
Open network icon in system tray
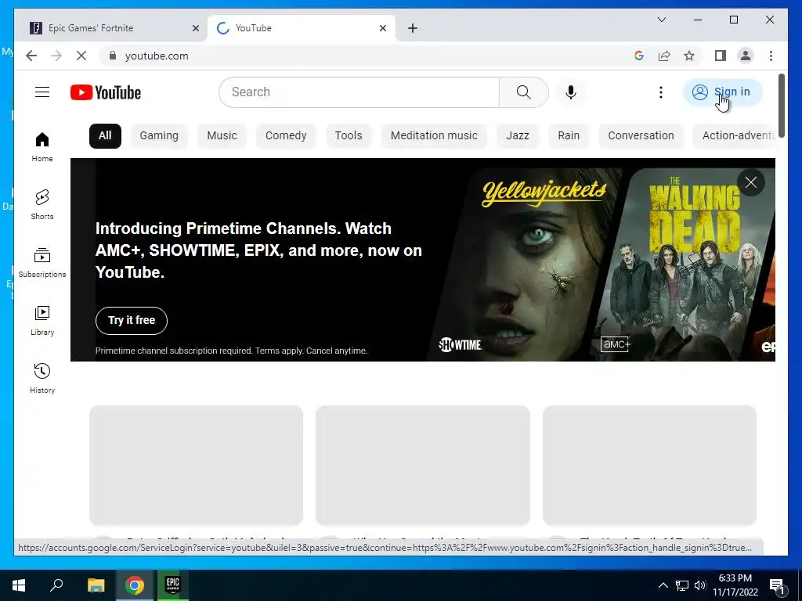coord(682,585)
